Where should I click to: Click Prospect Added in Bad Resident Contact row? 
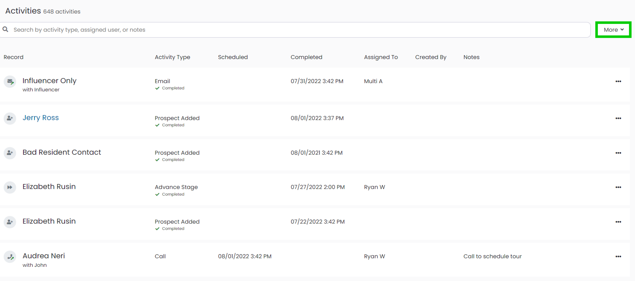[177, 153]
